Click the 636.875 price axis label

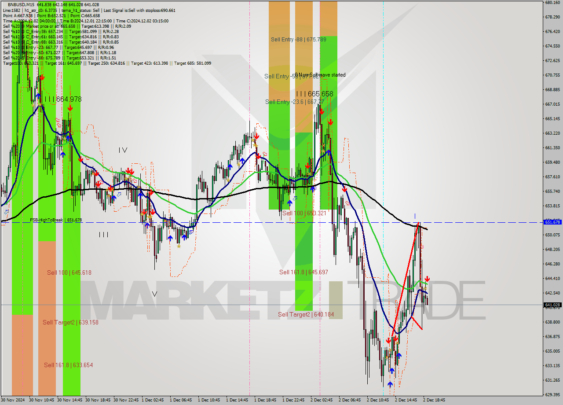tap(552, 337)
